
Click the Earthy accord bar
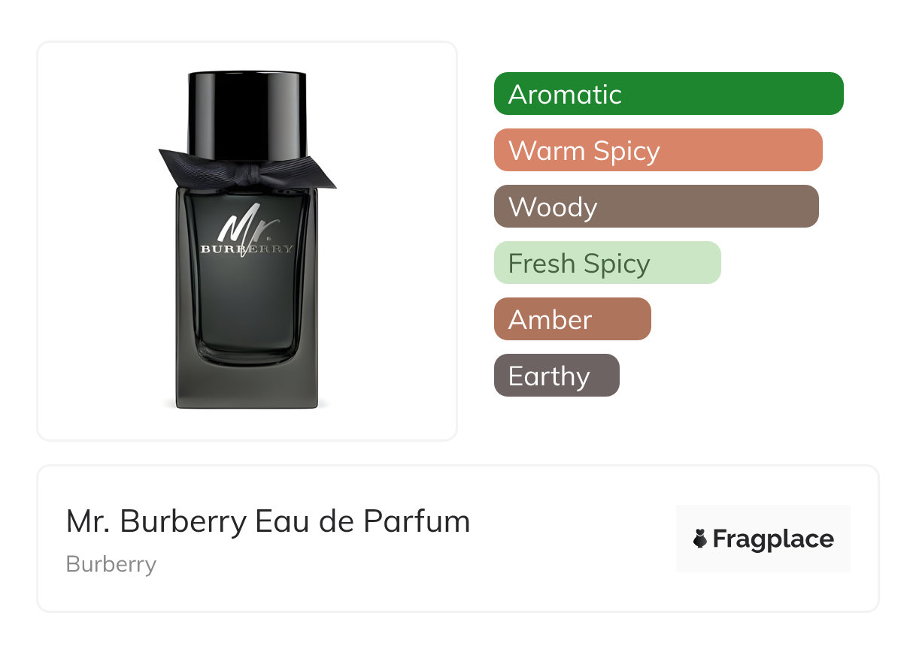coord(557,376)
